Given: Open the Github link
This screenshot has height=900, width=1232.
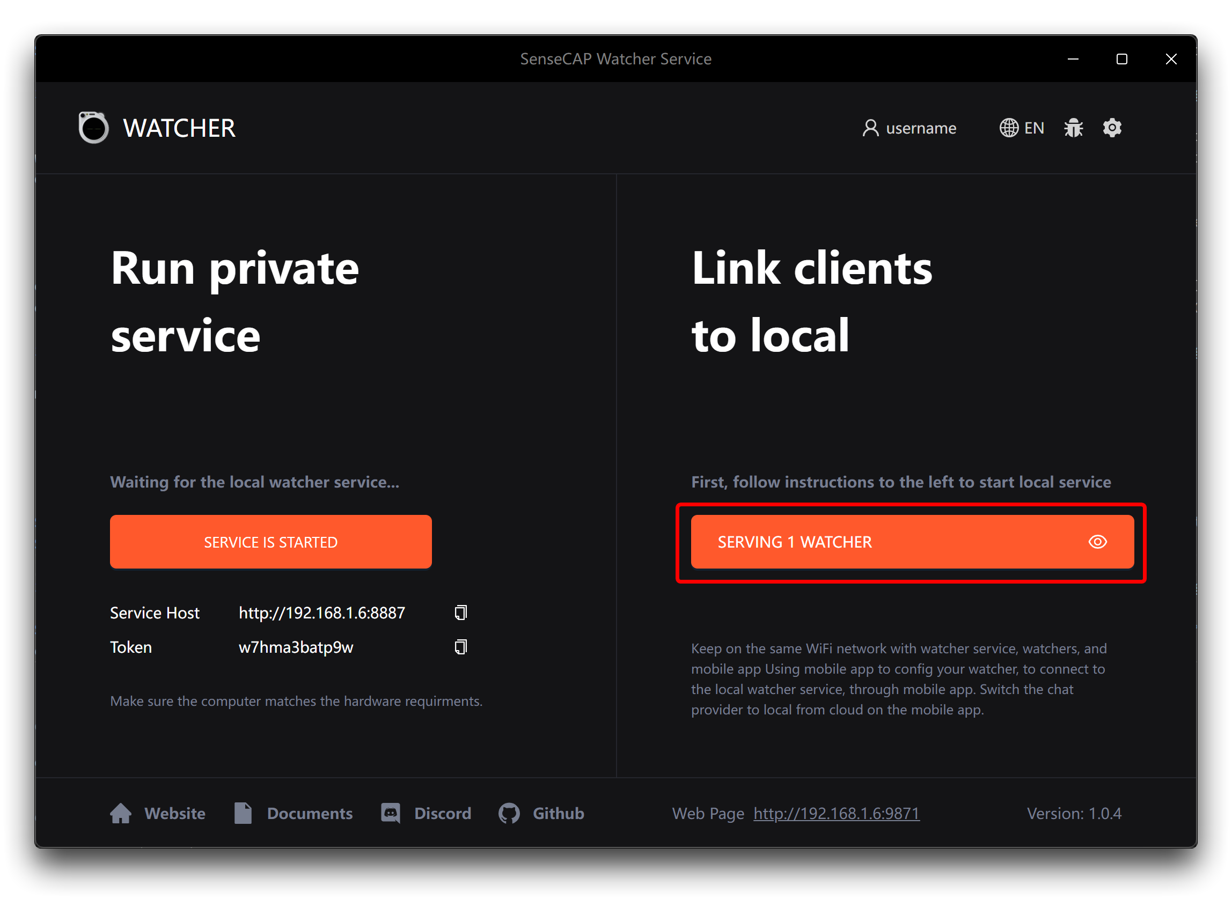Looking at the screenshot, I should pyautogui.click(x=559, y=813).
